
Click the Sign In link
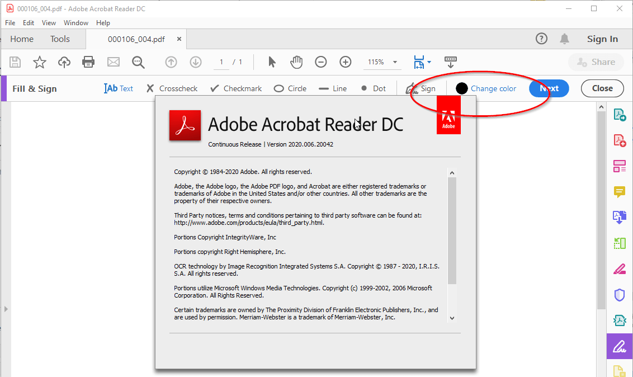(x=602, y=39)
